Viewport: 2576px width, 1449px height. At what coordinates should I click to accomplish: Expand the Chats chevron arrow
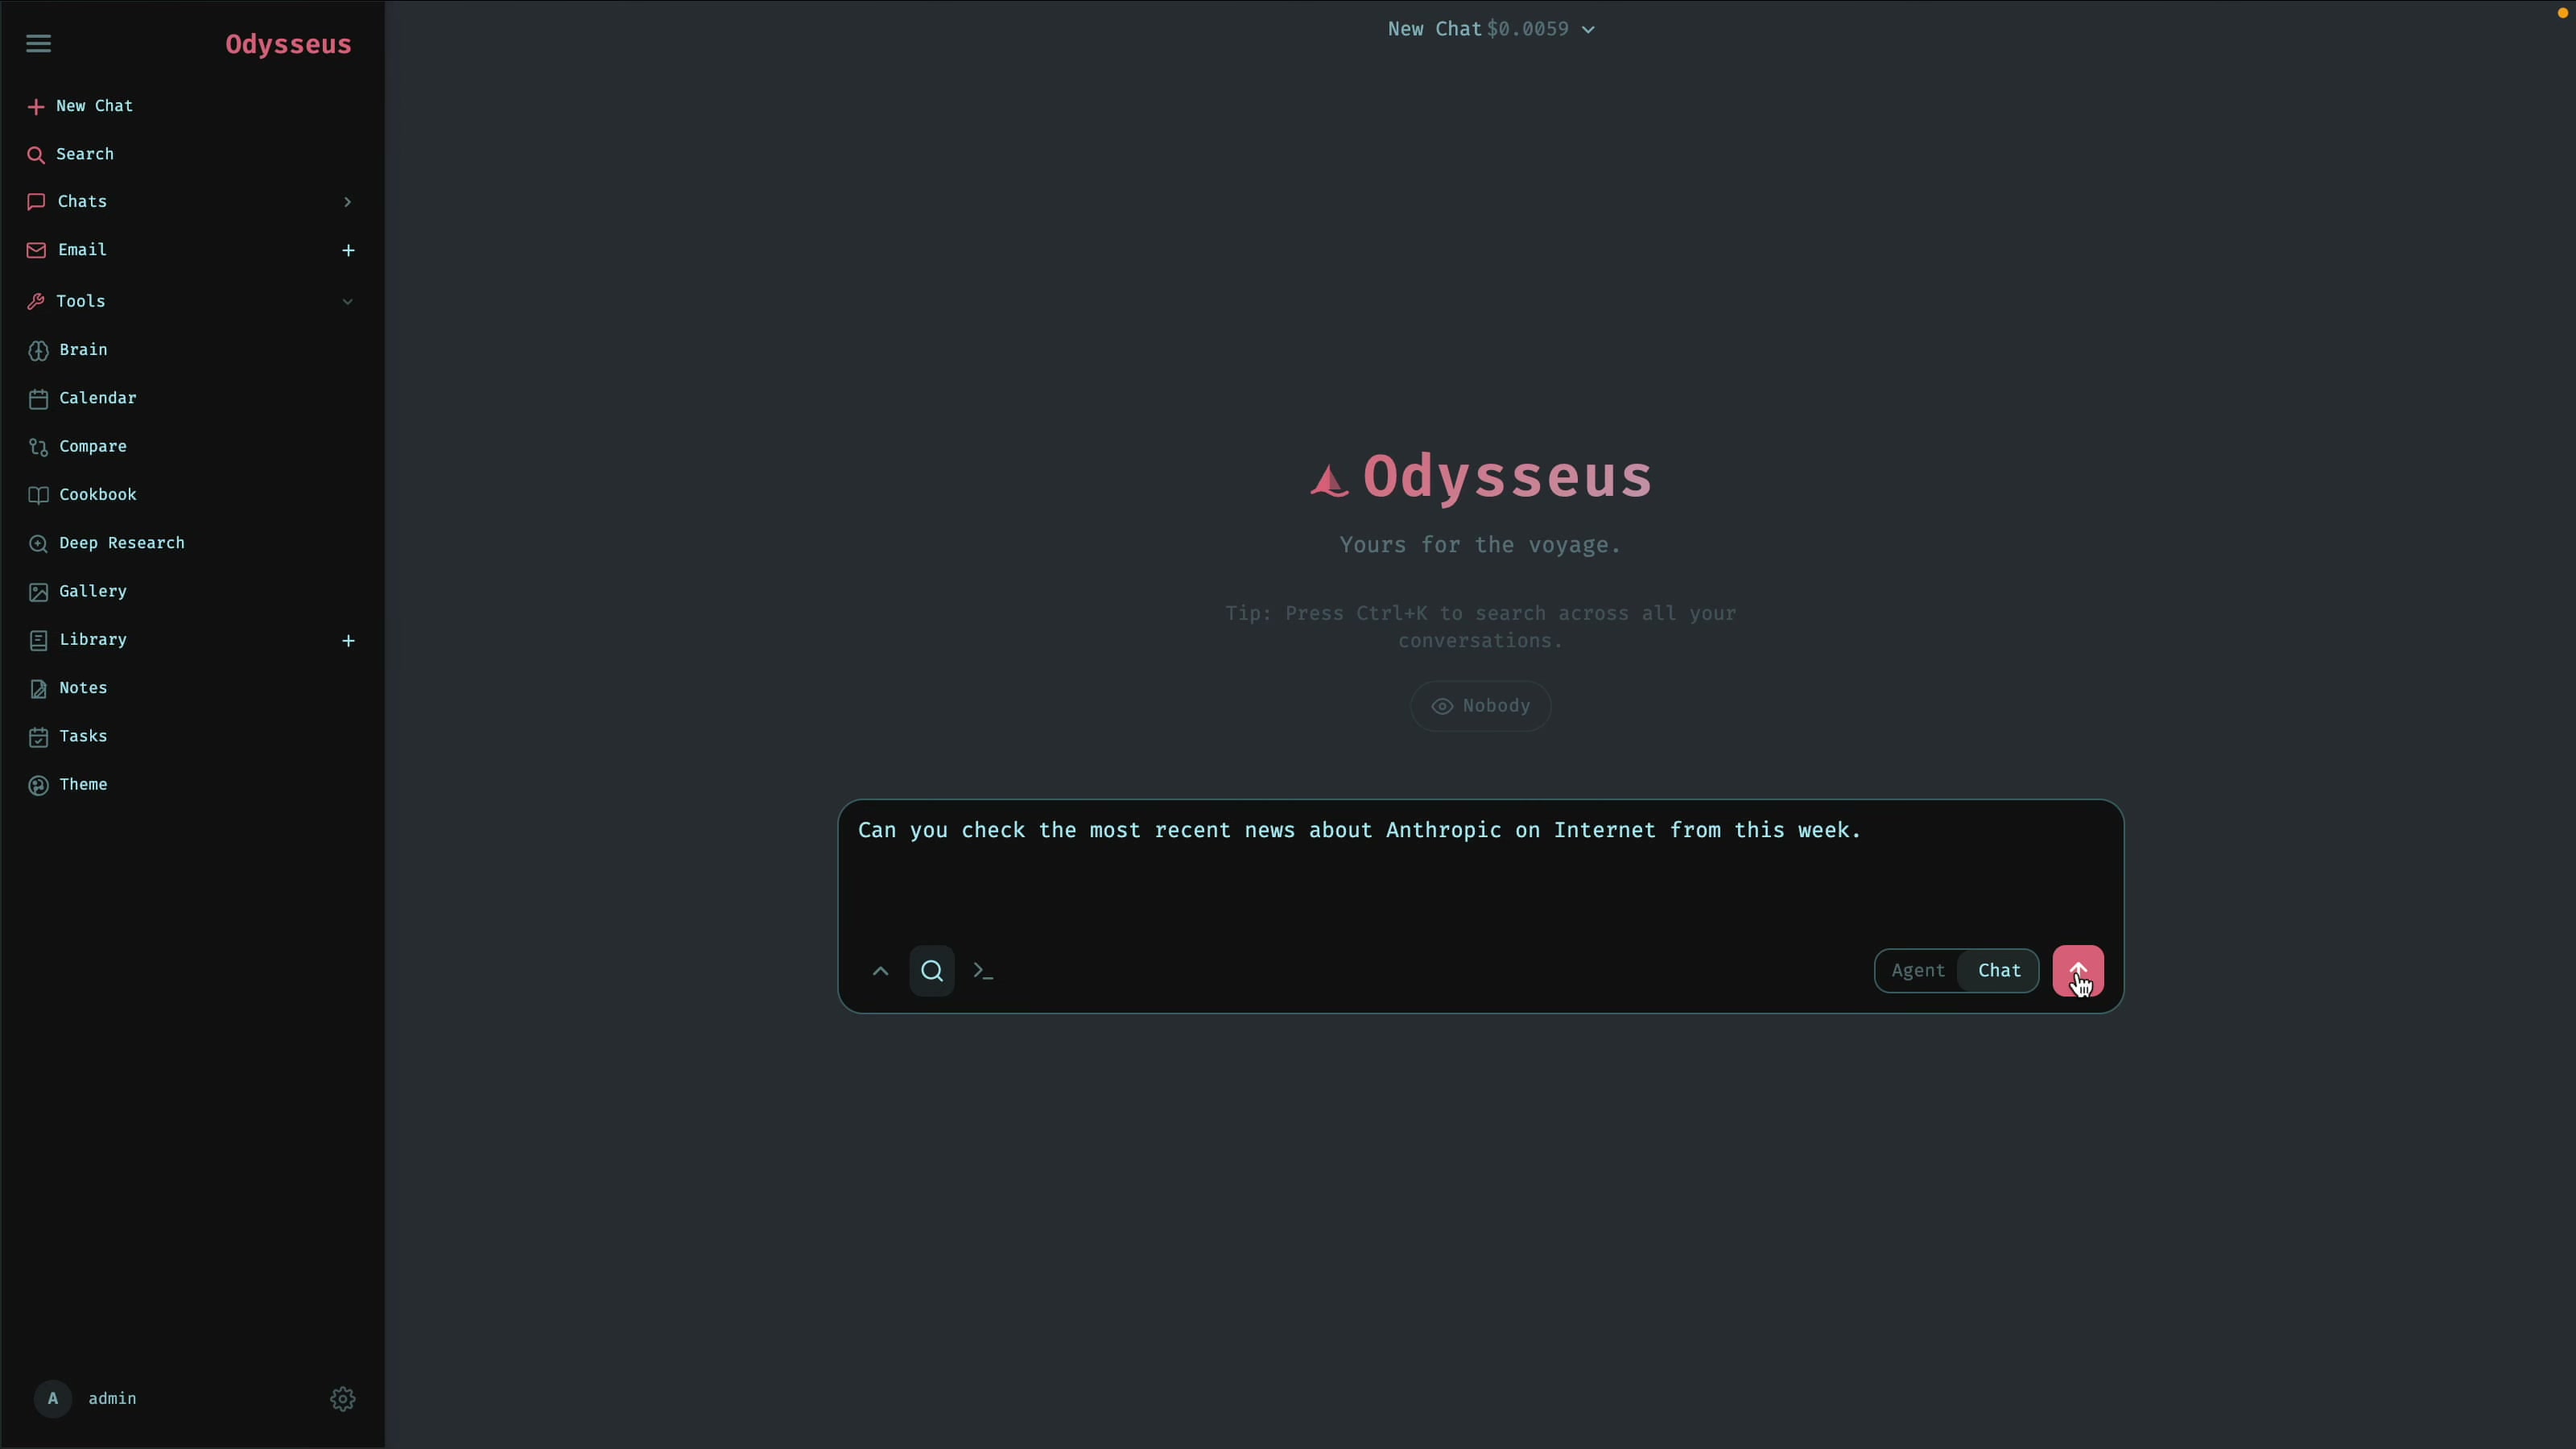[x=347, y=202]
